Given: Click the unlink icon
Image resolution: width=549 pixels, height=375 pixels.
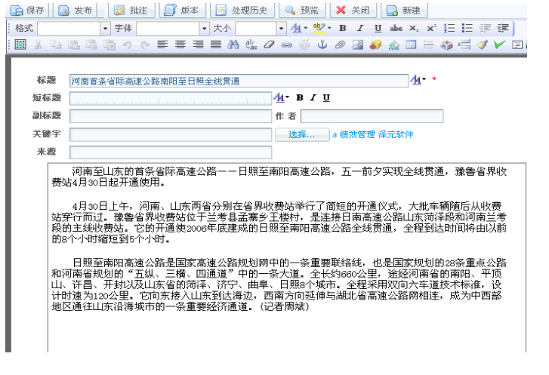Looking at the screenshot, I should [x=304, y=45].
